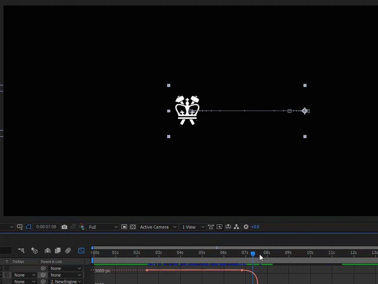Click the 11s mark on the ruler

pos(332,252)
